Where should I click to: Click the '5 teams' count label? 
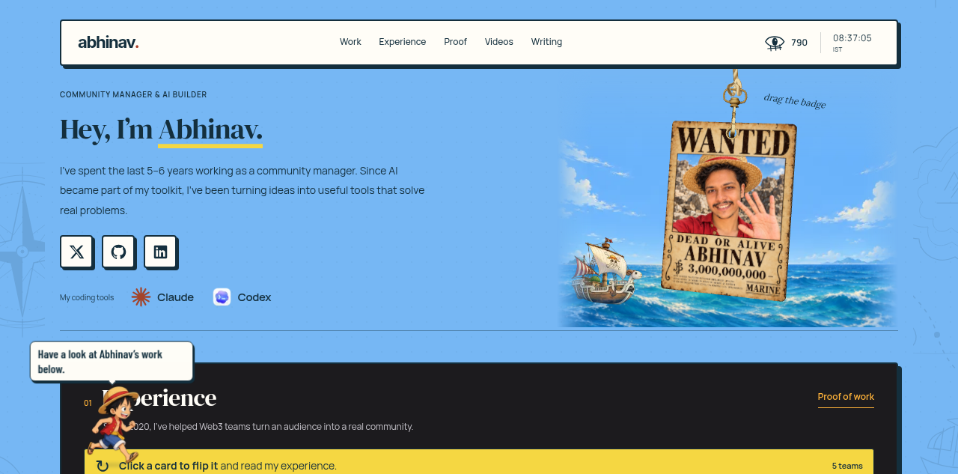coord(847,466)
